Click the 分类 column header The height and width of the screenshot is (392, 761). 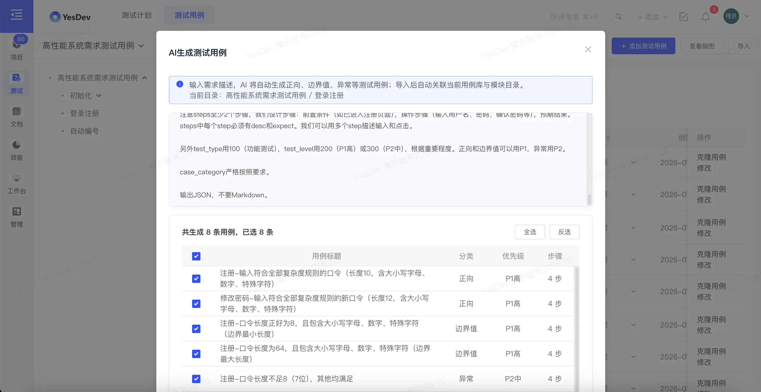tap(466, 256)
